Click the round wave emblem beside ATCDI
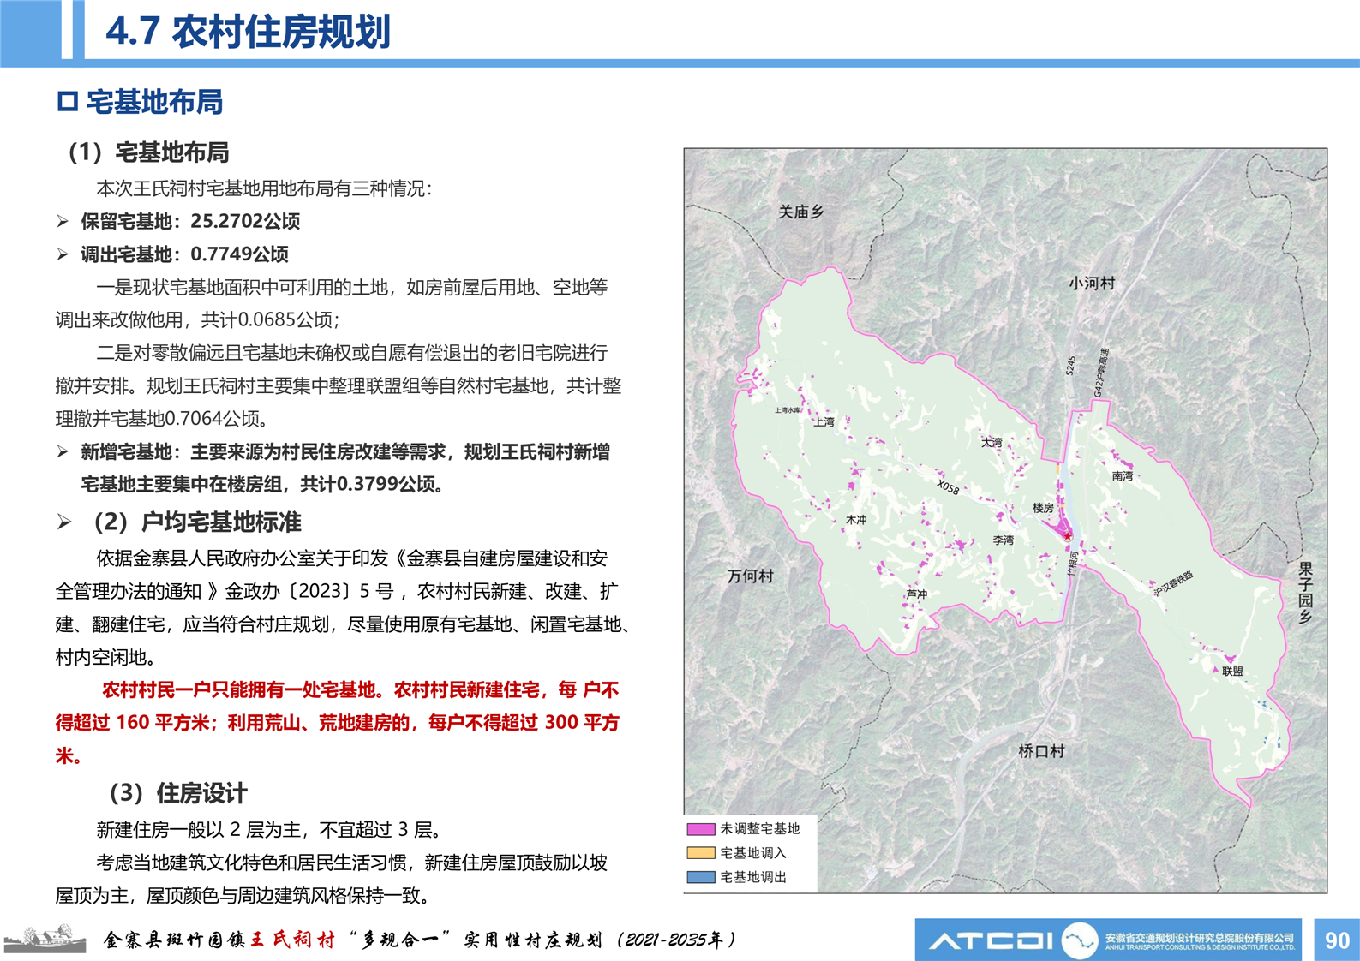 (x=1080, y=940)
